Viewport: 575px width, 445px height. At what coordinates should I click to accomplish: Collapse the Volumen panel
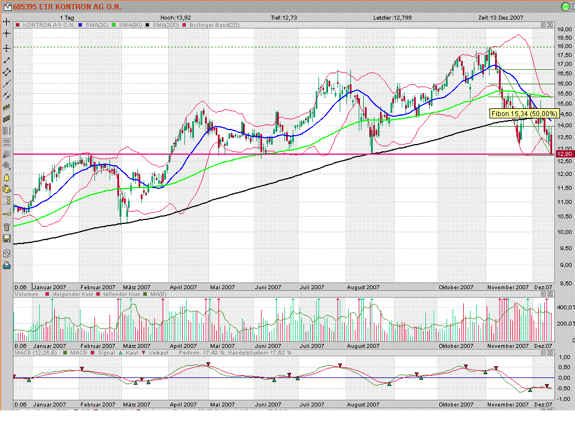pos(544,294)
